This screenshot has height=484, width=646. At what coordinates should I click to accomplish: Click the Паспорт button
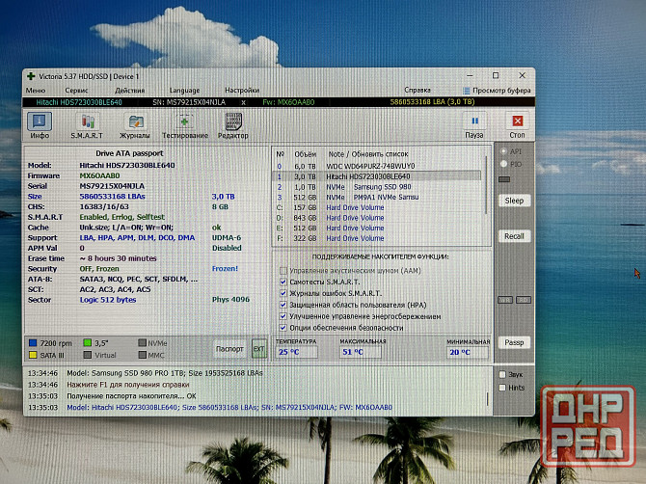pyautogui.click(x=229, y=349)
